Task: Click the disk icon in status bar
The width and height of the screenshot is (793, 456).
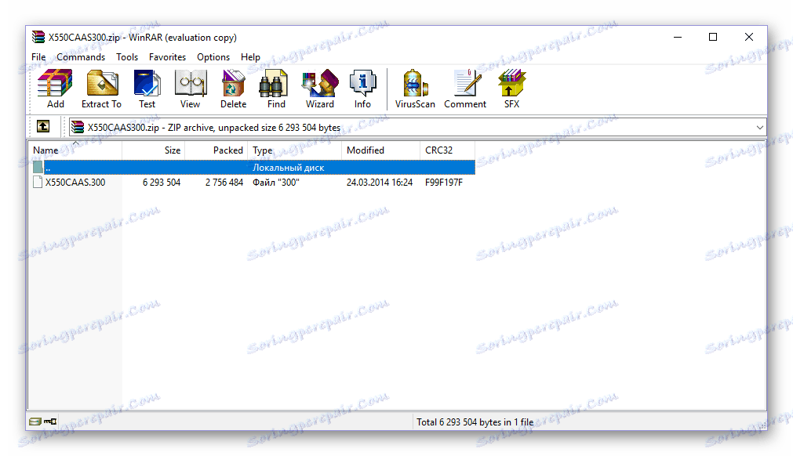Action: [x=35, y=422]
